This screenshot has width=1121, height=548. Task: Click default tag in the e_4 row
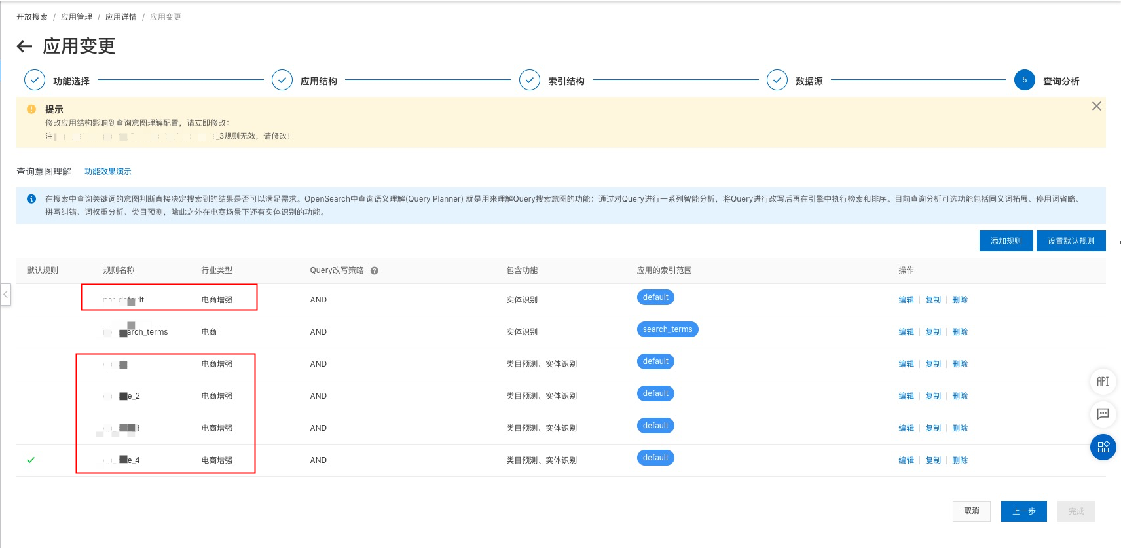[x=655, y=458]
